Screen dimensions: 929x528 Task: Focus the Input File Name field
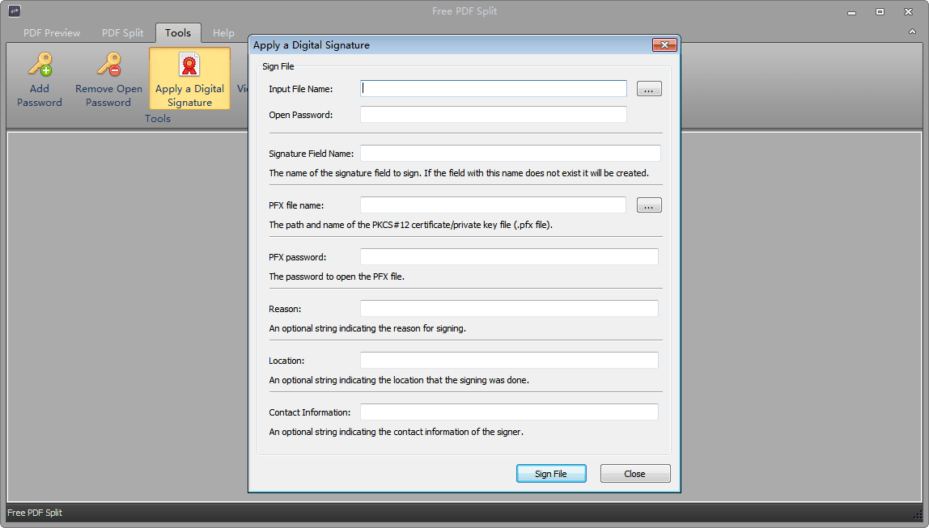[x=494, y=89]
